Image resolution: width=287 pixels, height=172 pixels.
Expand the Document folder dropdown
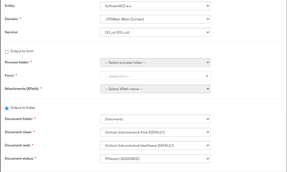[155, 119]
